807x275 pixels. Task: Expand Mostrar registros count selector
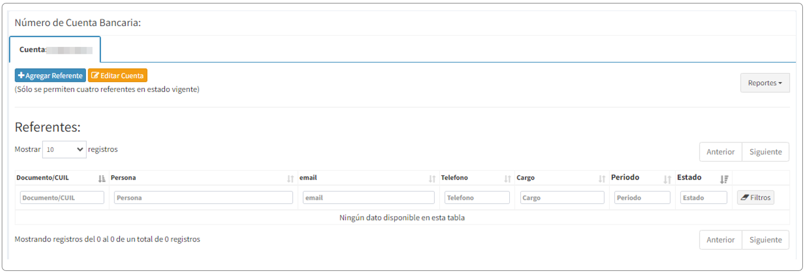tap(64, 149)
